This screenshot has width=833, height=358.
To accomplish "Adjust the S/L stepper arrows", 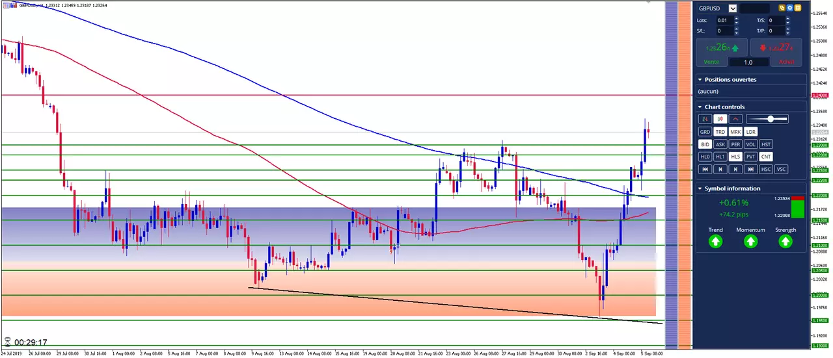I will pyautogui.click(x=737, y=31).
